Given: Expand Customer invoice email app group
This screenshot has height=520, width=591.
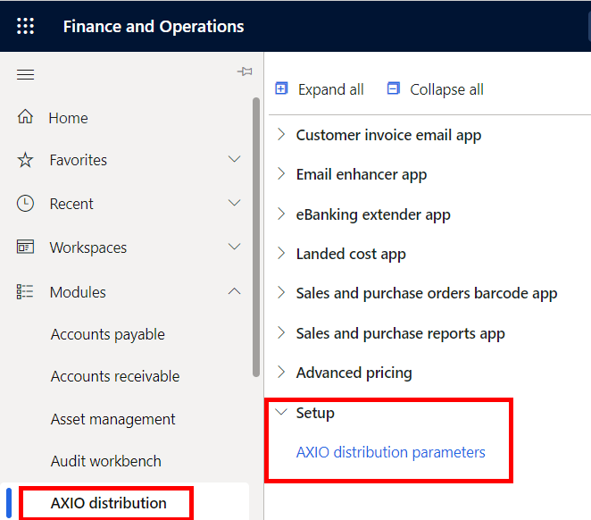Looking at the screenshot, I should (281, 134).
